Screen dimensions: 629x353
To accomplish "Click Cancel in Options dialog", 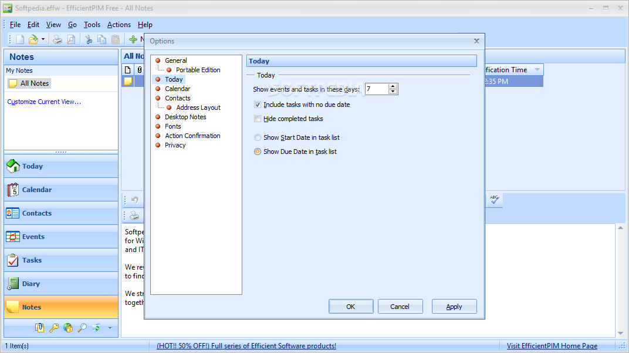I will pos(400,307).
